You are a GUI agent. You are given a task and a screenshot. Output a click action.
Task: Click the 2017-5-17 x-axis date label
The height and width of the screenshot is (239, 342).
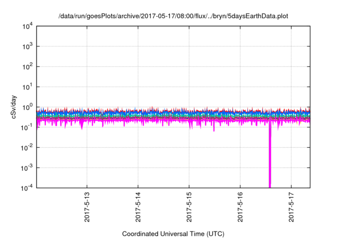pos(291,207)
